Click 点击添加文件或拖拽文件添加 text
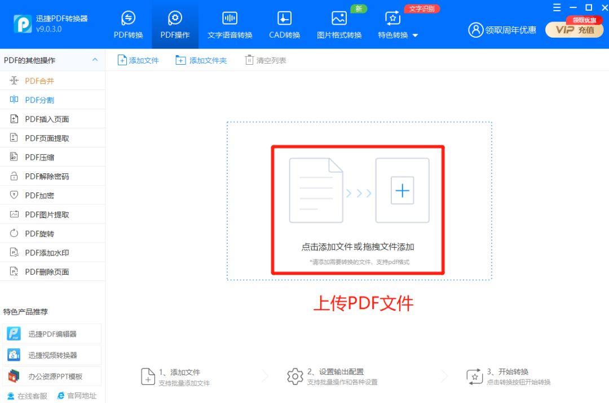Screen dimensions: 609x403 coord(358,247)
